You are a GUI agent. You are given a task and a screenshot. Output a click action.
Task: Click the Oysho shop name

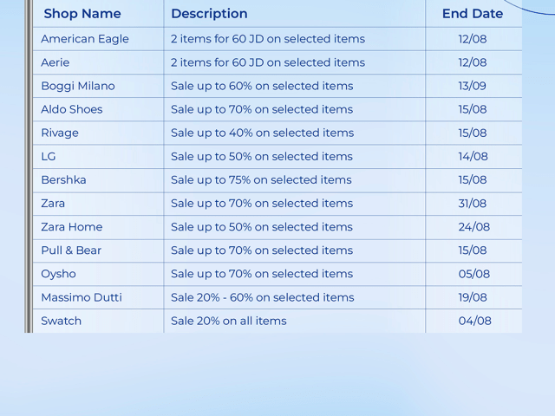point(58,273)
